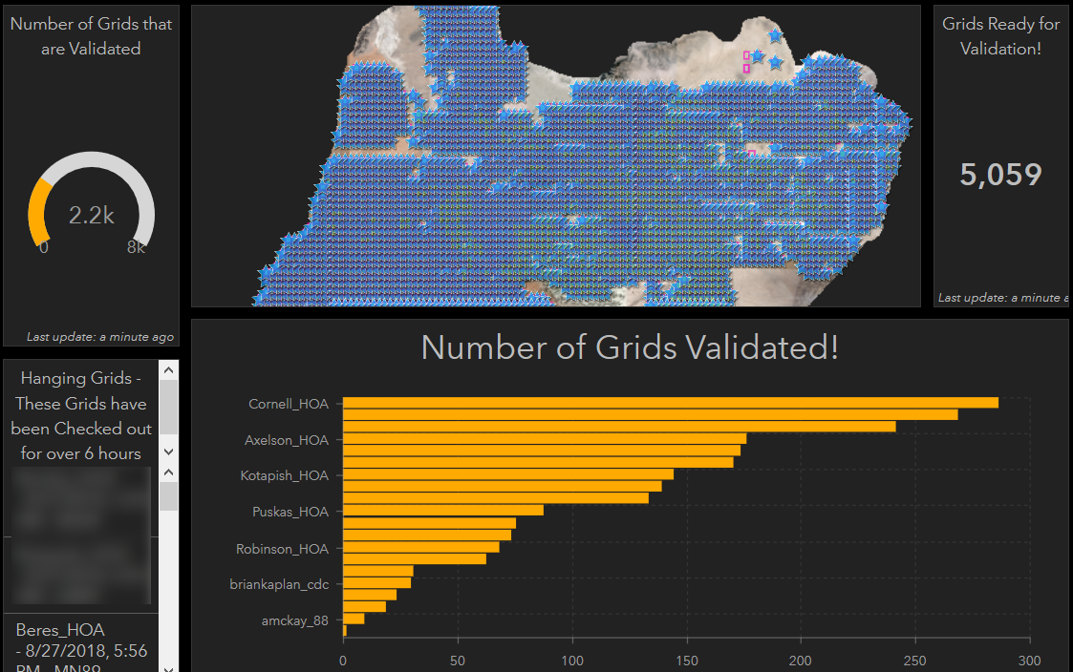Select the Cornell_HOA bar in the chart
Image resolution: width=1073 pixels, height=672 pixels.
point(670,403)
